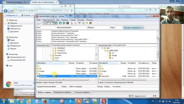This screenshot has height=104, width=184.
Task: Toggle message log display in toolbar
Action: click(x=45, y=23)
